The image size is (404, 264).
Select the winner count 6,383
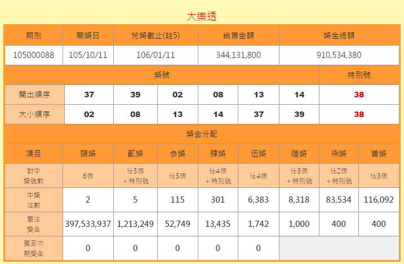(x=259, y=200)
